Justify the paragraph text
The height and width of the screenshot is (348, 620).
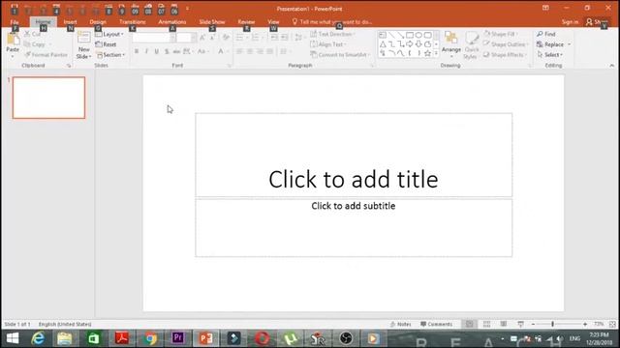pos(269,51)
